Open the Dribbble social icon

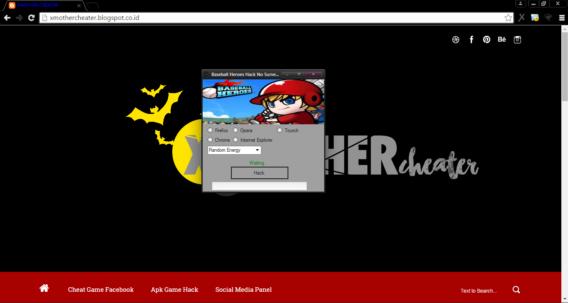[456, 39]
